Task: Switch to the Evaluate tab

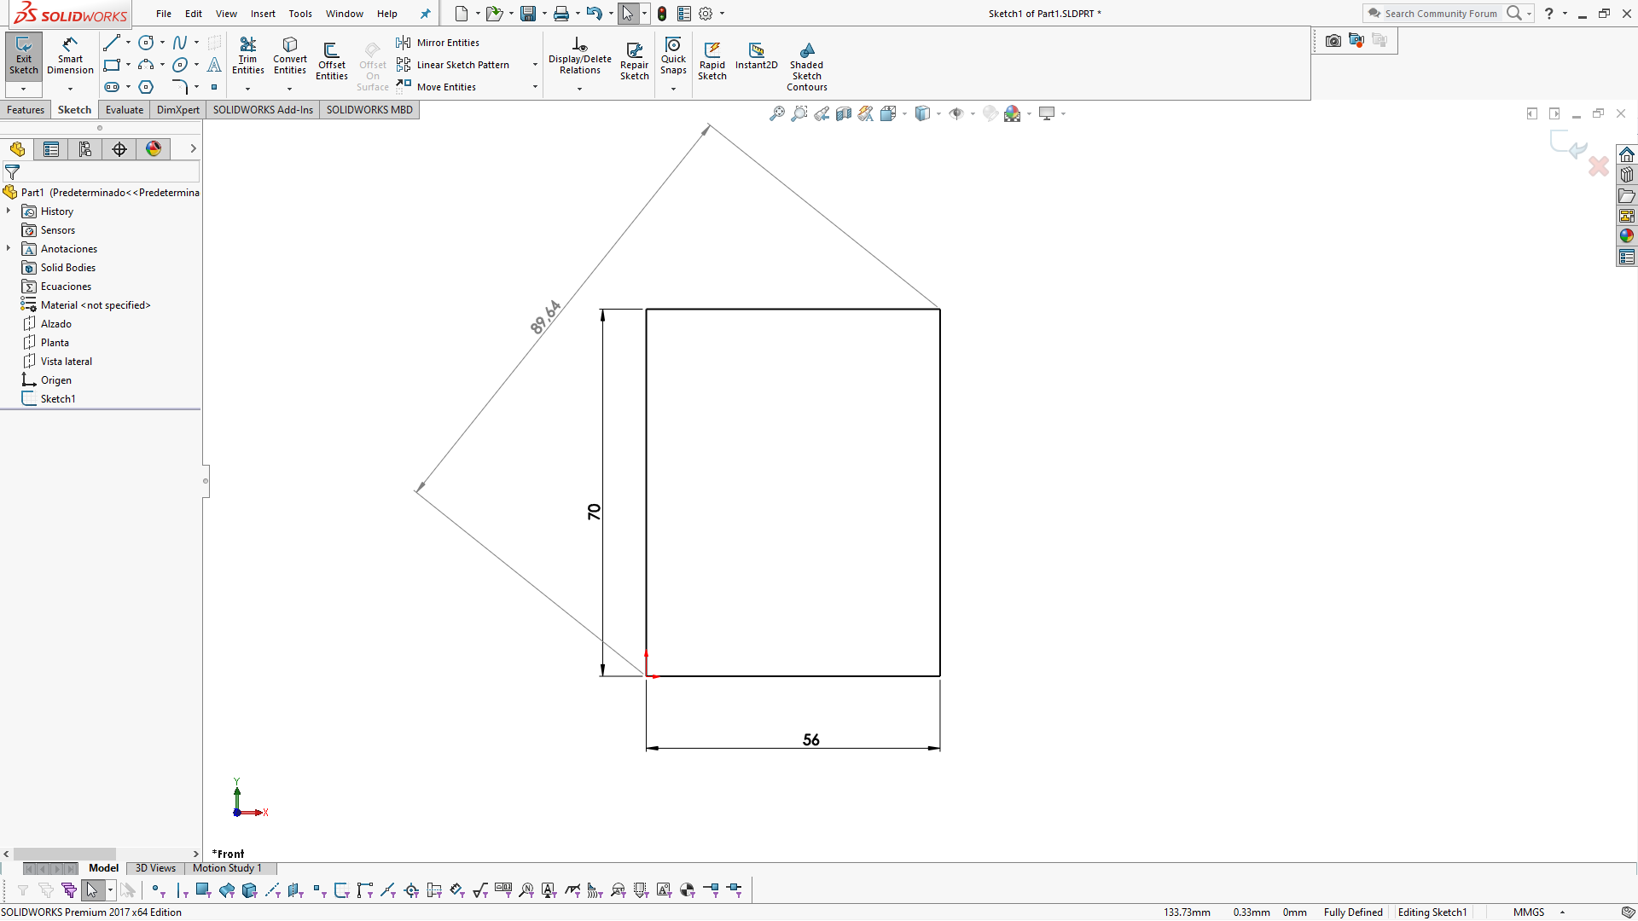Action: pos(125,110)
